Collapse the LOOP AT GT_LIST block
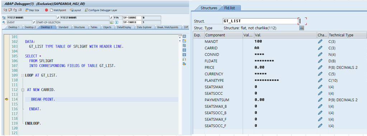The height and width of the screenshot is (136, 367). [23, 75]
